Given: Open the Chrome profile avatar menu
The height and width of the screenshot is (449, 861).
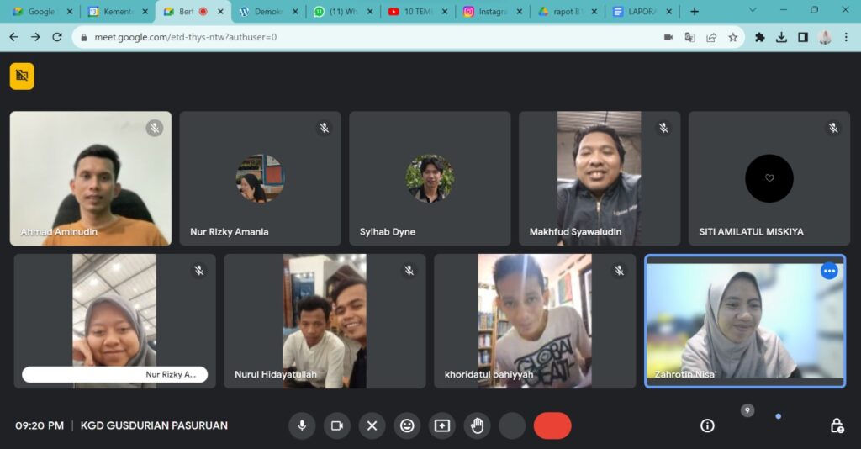Looking at the screenshot, I should (825, 37).
